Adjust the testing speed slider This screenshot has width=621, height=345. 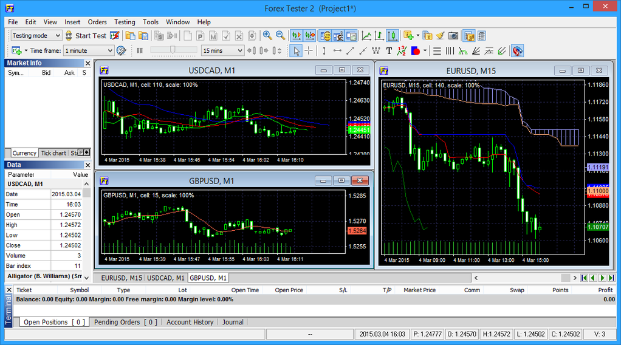(173, 50)
